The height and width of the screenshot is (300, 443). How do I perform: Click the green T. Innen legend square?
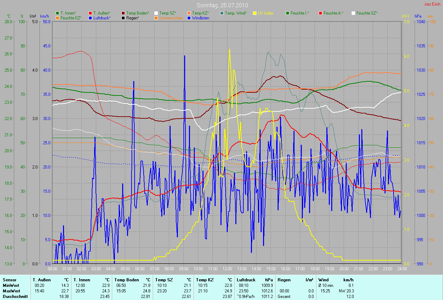(x=57, y=13)
